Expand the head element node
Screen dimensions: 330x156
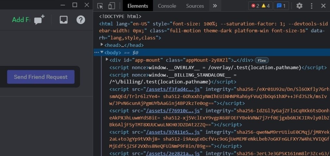click(102, 45)
